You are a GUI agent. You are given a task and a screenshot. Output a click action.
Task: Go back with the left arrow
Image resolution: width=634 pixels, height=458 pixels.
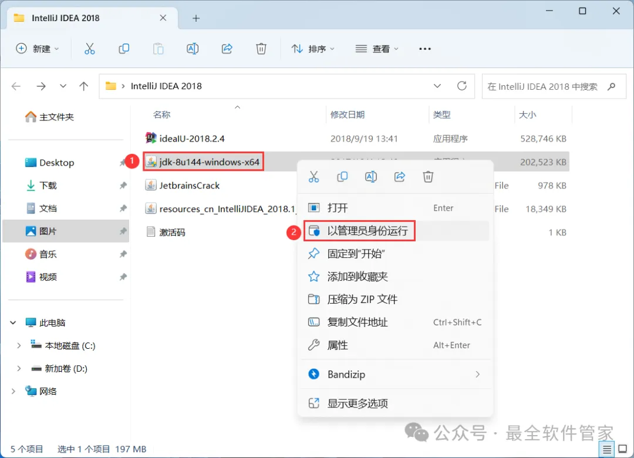[16, 86]
